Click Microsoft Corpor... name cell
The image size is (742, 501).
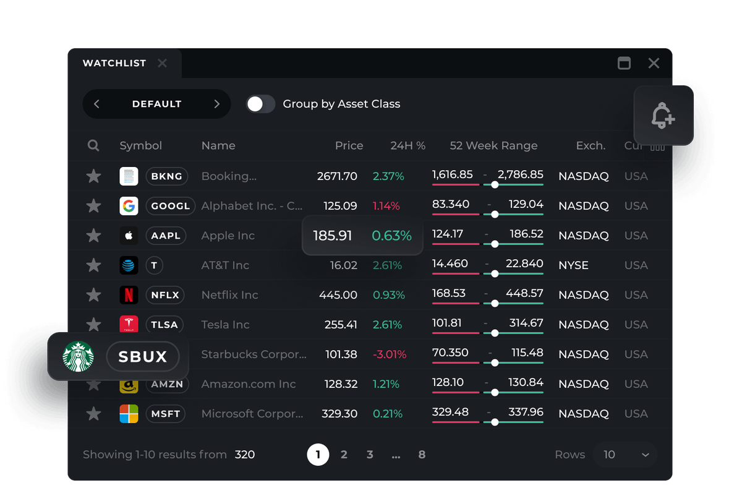click(x=252, y=414)
